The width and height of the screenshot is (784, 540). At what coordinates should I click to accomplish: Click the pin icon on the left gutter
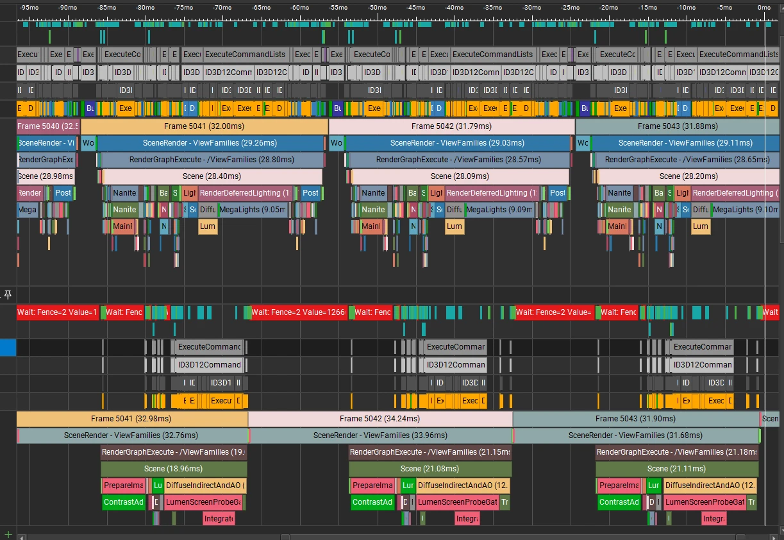click(8, 294)
